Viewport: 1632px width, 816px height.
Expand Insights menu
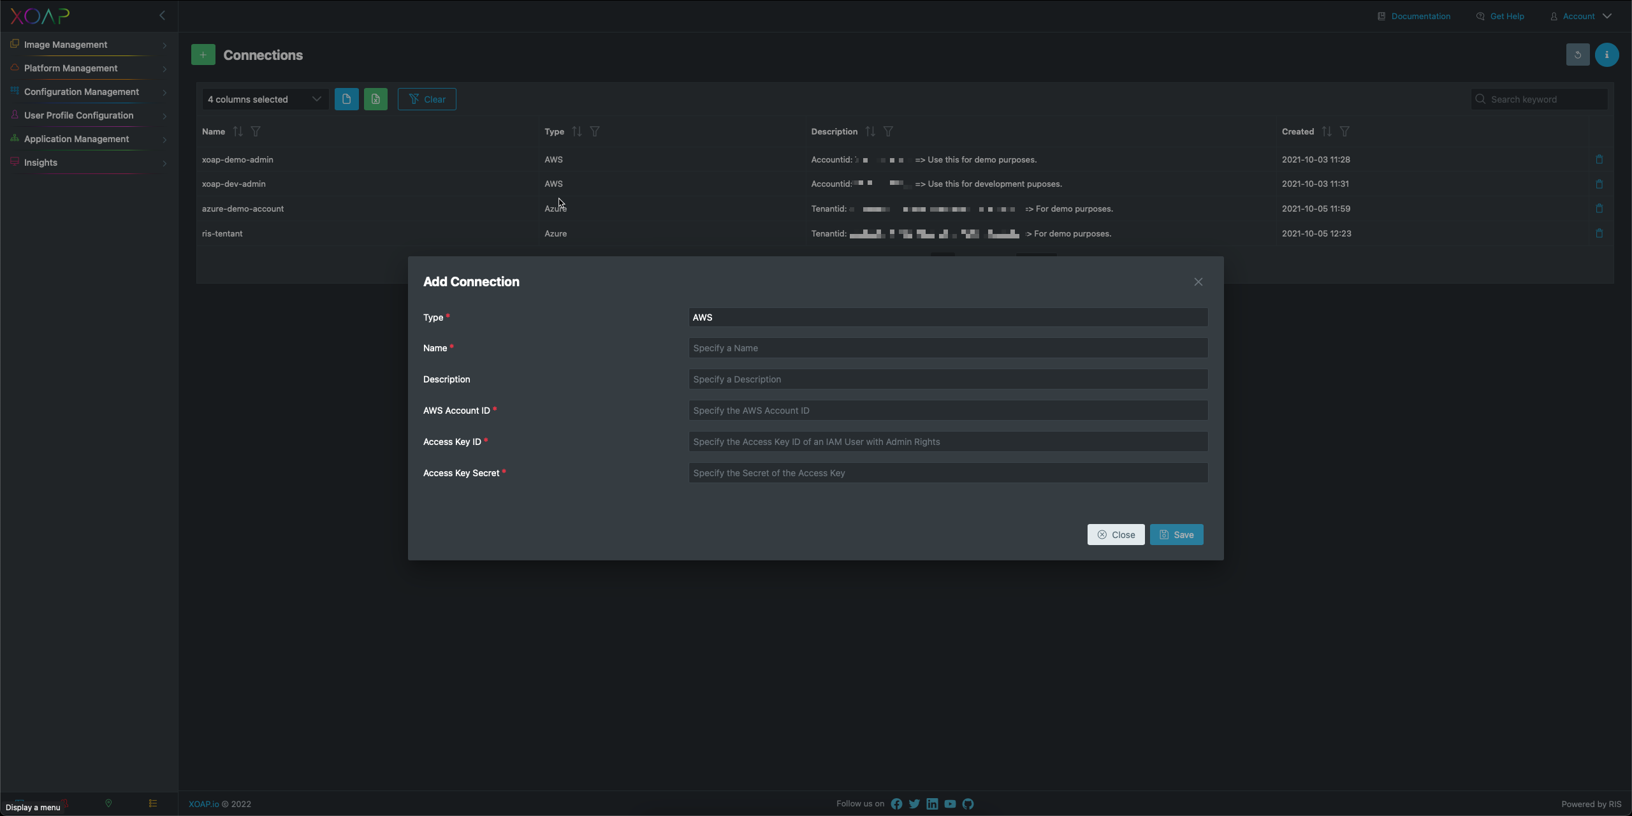tap(89, 163)
